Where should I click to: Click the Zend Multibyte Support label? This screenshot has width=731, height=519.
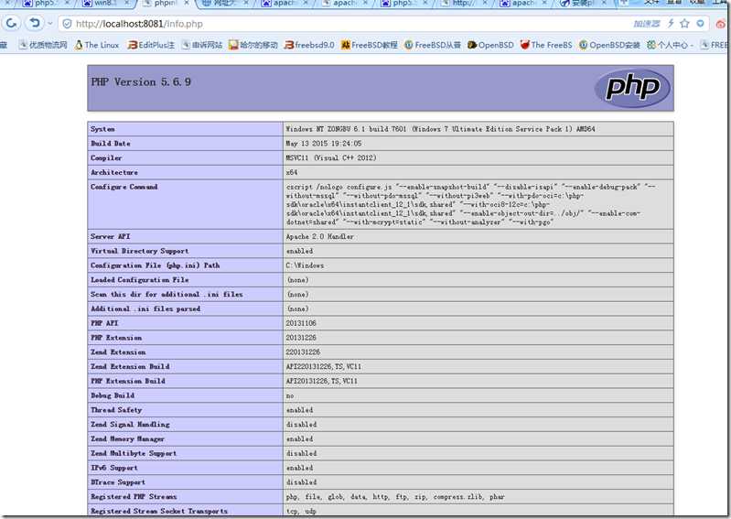[134, 454]
